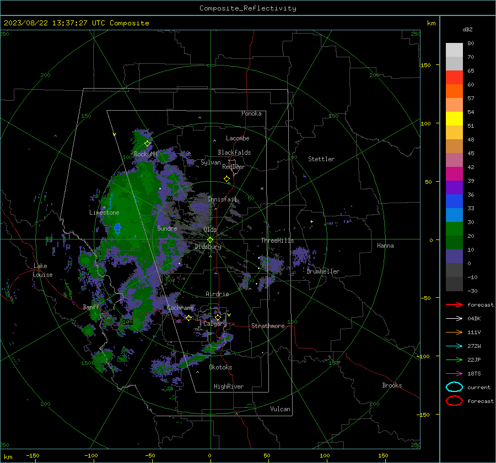Image resolution: width=496 pixels, height=463 pixels.
Task: Click the Okotoks label
Action: point(220,367)
